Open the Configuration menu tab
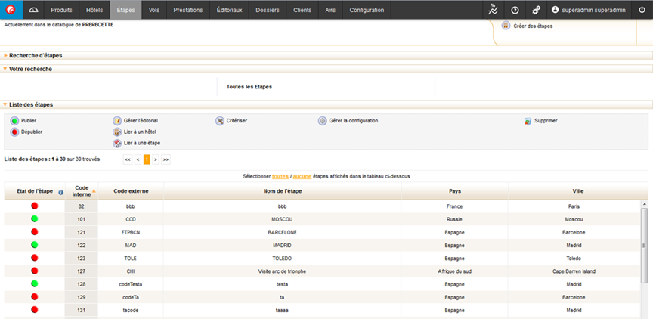Screen dimensions: 653x319 [367, 10]
